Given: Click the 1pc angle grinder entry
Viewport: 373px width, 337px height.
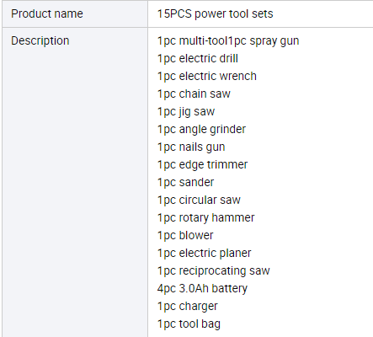Looking at the screenshot, I should click(201, 130).
